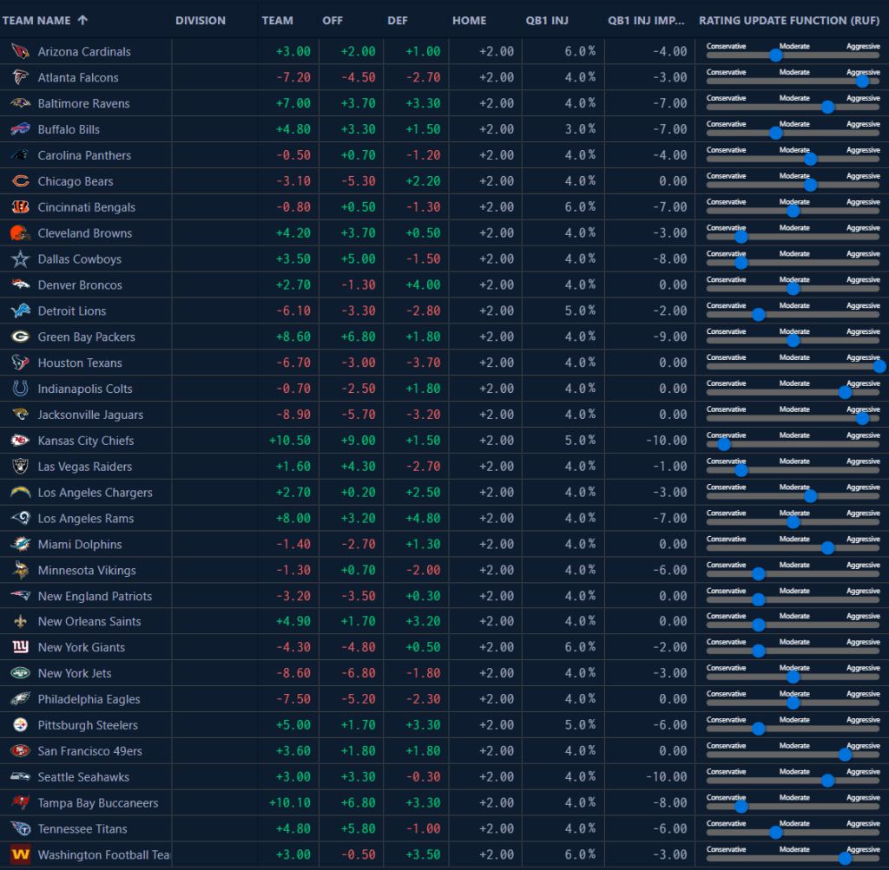Click the Green Bay Packers logo

coord(21,337)
